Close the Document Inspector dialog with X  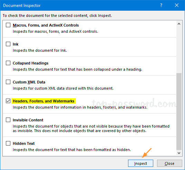pos(177,5)
